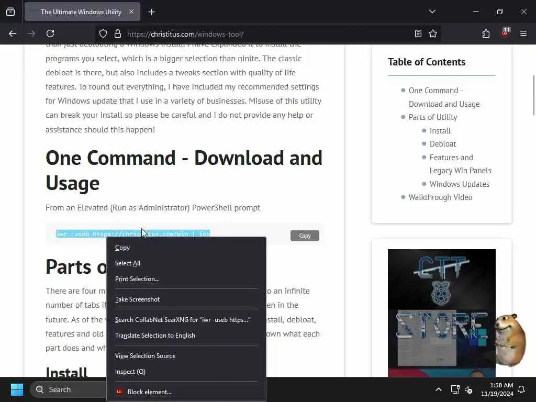Go back with the back arrow
The height and width of the screenshot is (402, 536).
(x=13, y=33)
